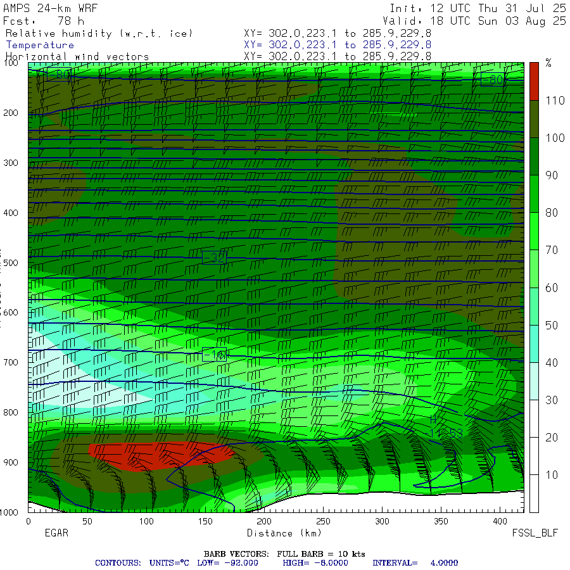Click the "-80" contour label at upper right
The height and width of the screenshot is (570, 570).
click(493, 79)
